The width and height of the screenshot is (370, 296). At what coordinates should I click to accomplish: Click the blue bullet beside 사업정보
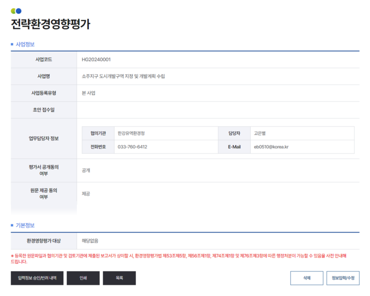pyautogui.click(x=12, y=44)
